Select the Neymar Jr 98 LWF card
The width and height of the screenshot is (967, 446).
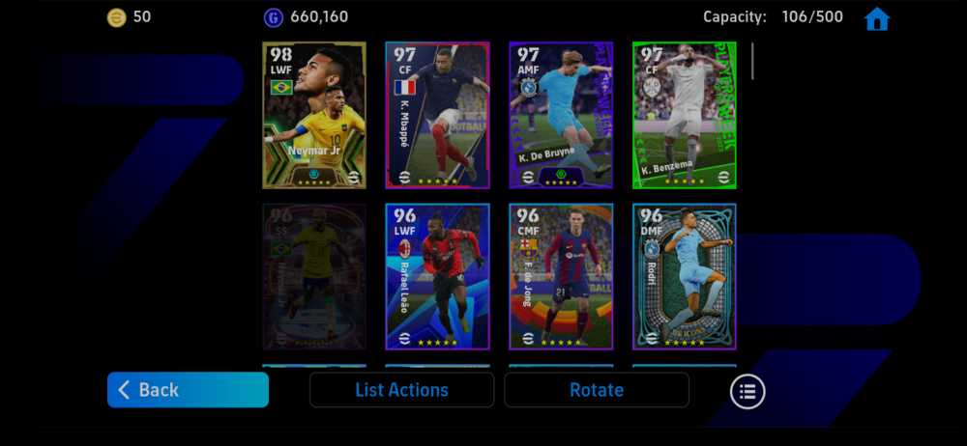click(x=314, y=115)
